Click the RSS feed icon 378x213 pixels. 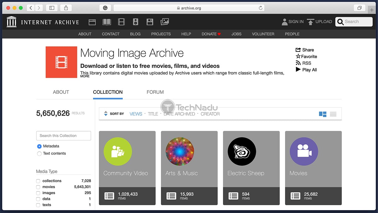click(x=298, y=63)
